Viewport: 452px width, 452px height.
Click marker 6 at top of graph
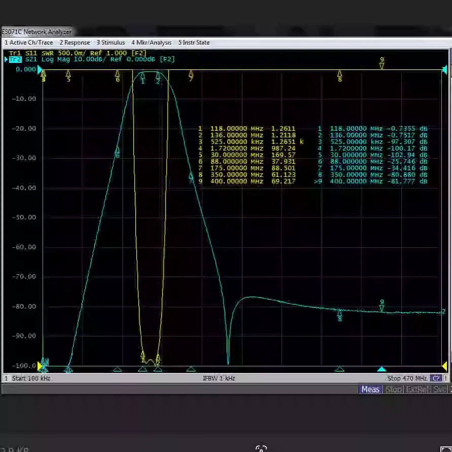coord(118,76)
